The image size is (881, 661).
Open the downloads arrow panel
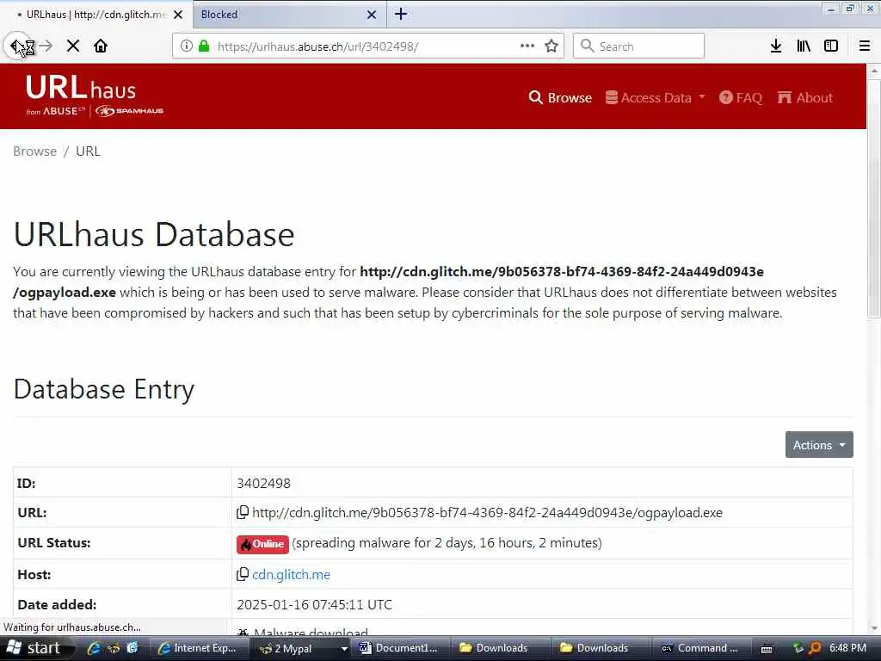tap(776, 46)
